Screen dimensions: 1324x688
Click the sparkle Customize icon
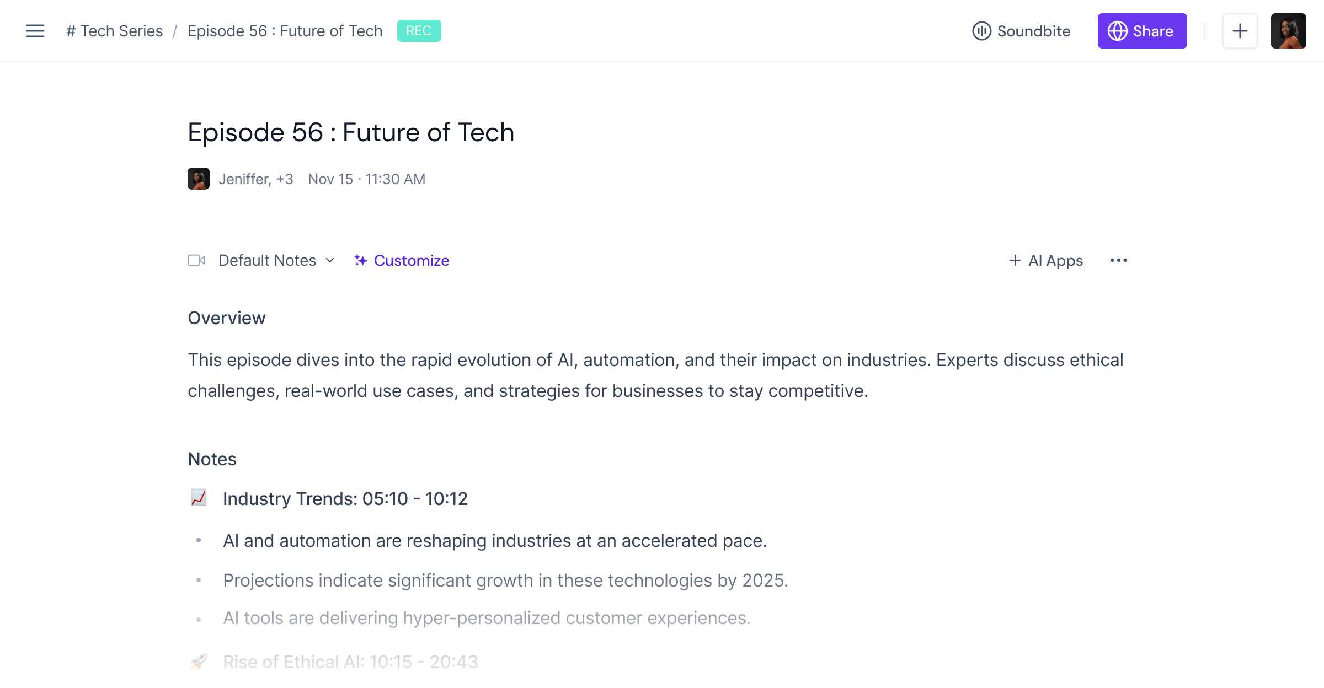coord(361,260)
